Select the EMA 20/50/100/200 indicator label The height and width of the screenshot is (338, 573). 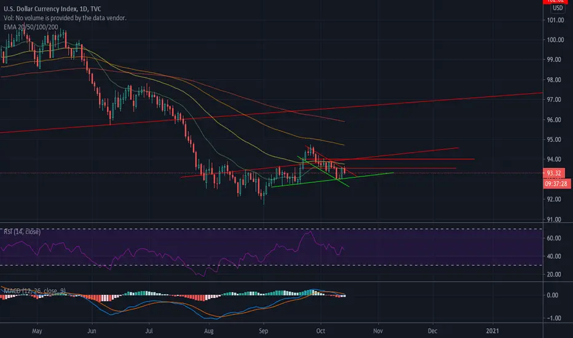[x=31, y=26]
